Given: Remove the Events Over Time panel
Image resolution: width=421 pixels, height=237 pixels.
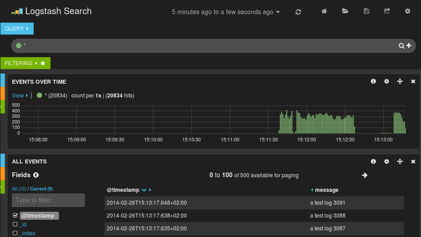Looking at the screenshot, I should pos(413,82).
